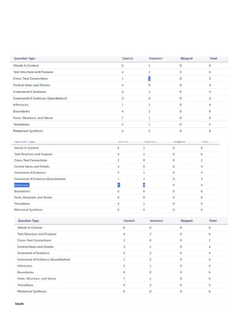The image size is (241, 322).
Task: Click Transitions label in bottom table
Action: coord(25,285)
